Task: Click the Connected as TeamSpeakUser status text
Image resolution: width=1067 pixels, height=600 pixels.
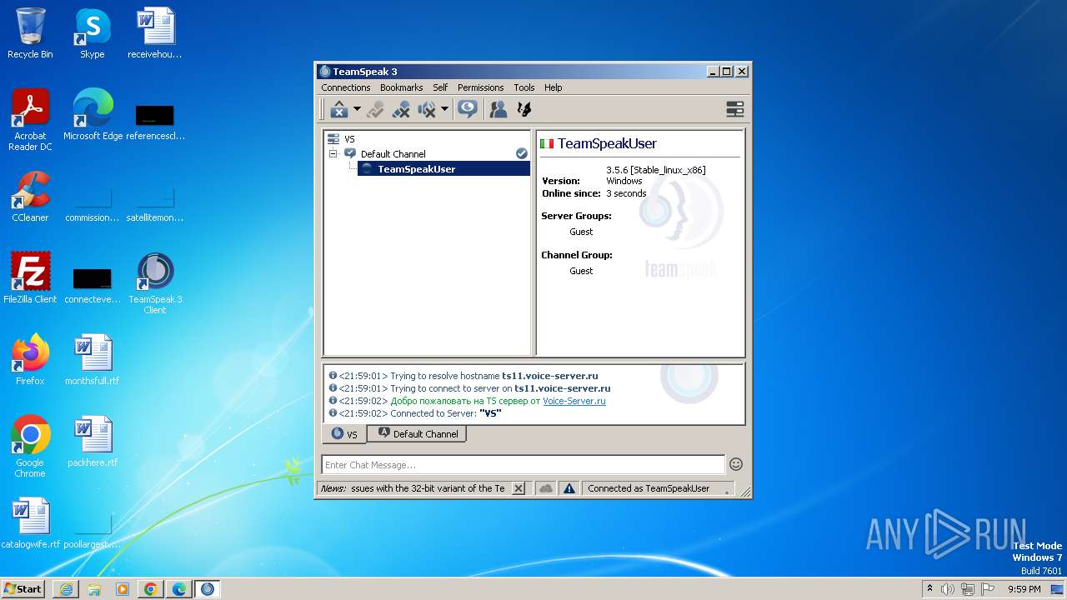Action: click(649, 488)
